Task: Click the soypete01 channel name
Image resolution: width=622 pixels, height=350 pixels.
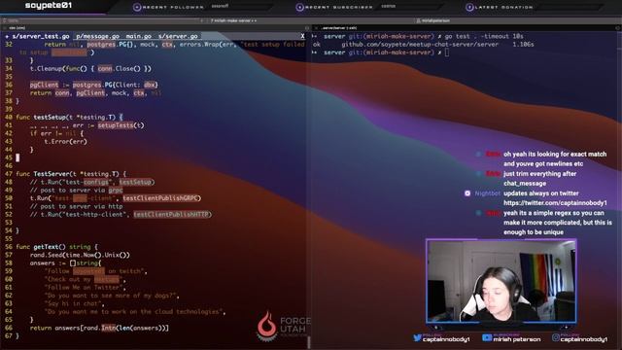Action: click(x=49, y=6)
